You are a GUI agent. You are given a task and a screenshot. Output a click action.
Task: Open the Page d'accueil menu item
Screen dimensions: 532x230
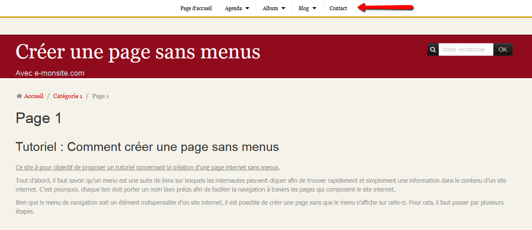pyautogui.click(x=196, y=8)
